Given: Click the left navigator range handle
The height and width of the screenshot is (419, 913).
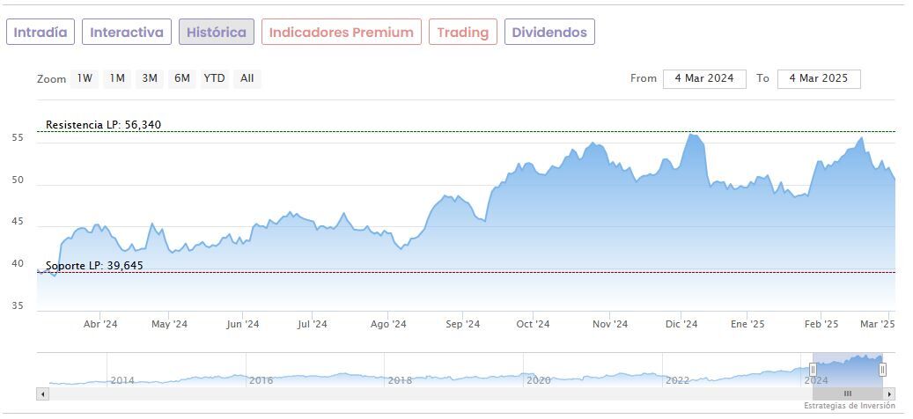Looking at the screenshot, I should point(813,370).
